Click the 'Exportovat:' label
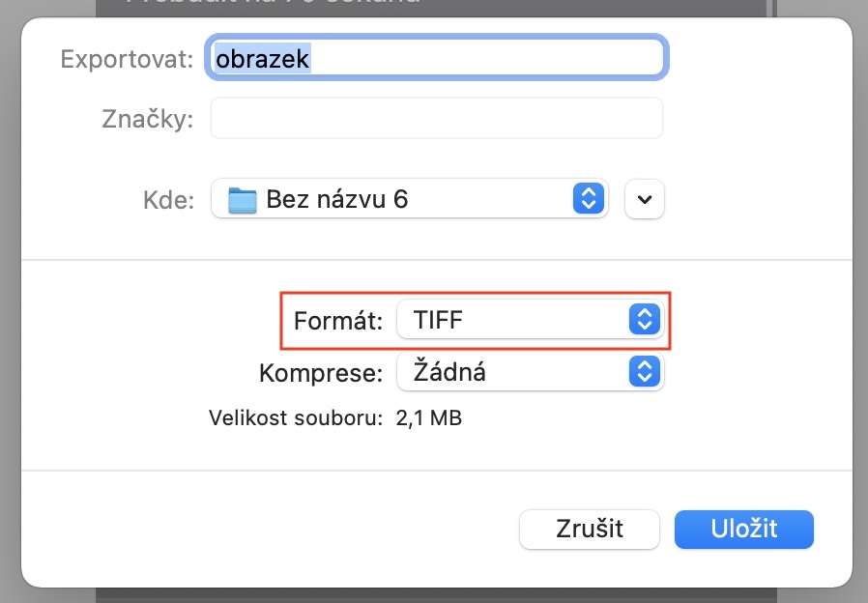 click(128, 58)
